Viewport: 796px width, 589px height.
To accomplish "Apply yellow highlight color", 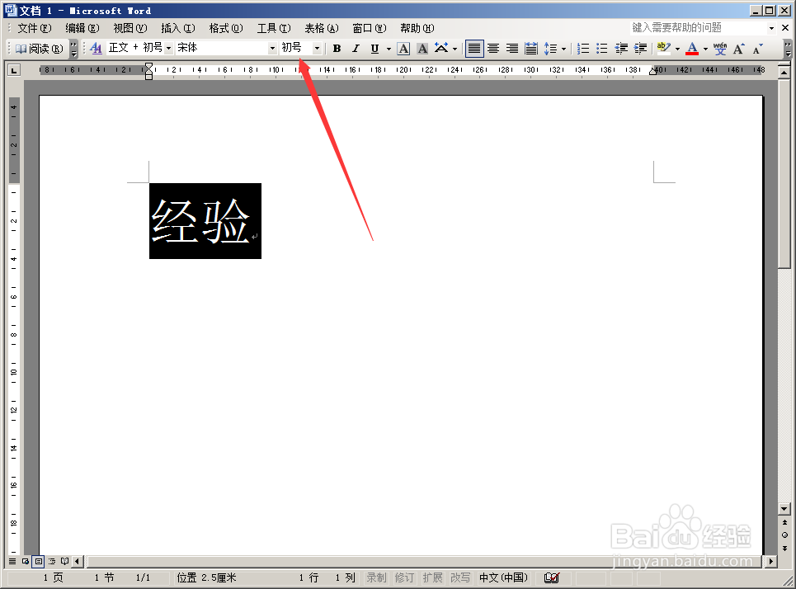I will pos(663,48).
